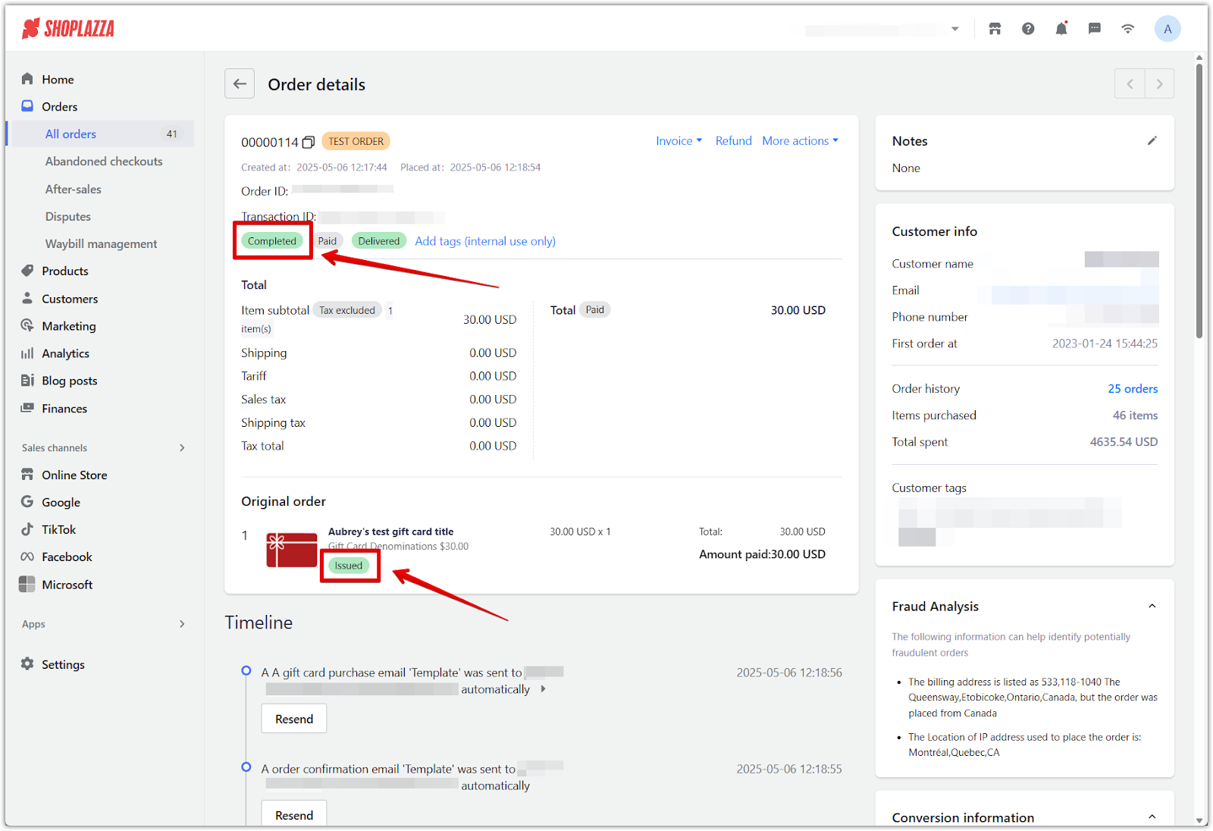Viewport: 1213px width, 831px height.
Task: Expand Sales channels section
Action: pyautogui.click(x=182, y=448)
